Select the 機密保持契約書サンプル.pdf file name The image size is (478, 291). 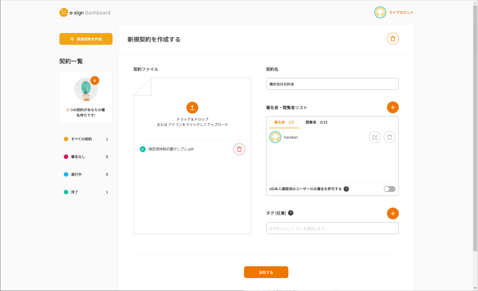point(171,149)
